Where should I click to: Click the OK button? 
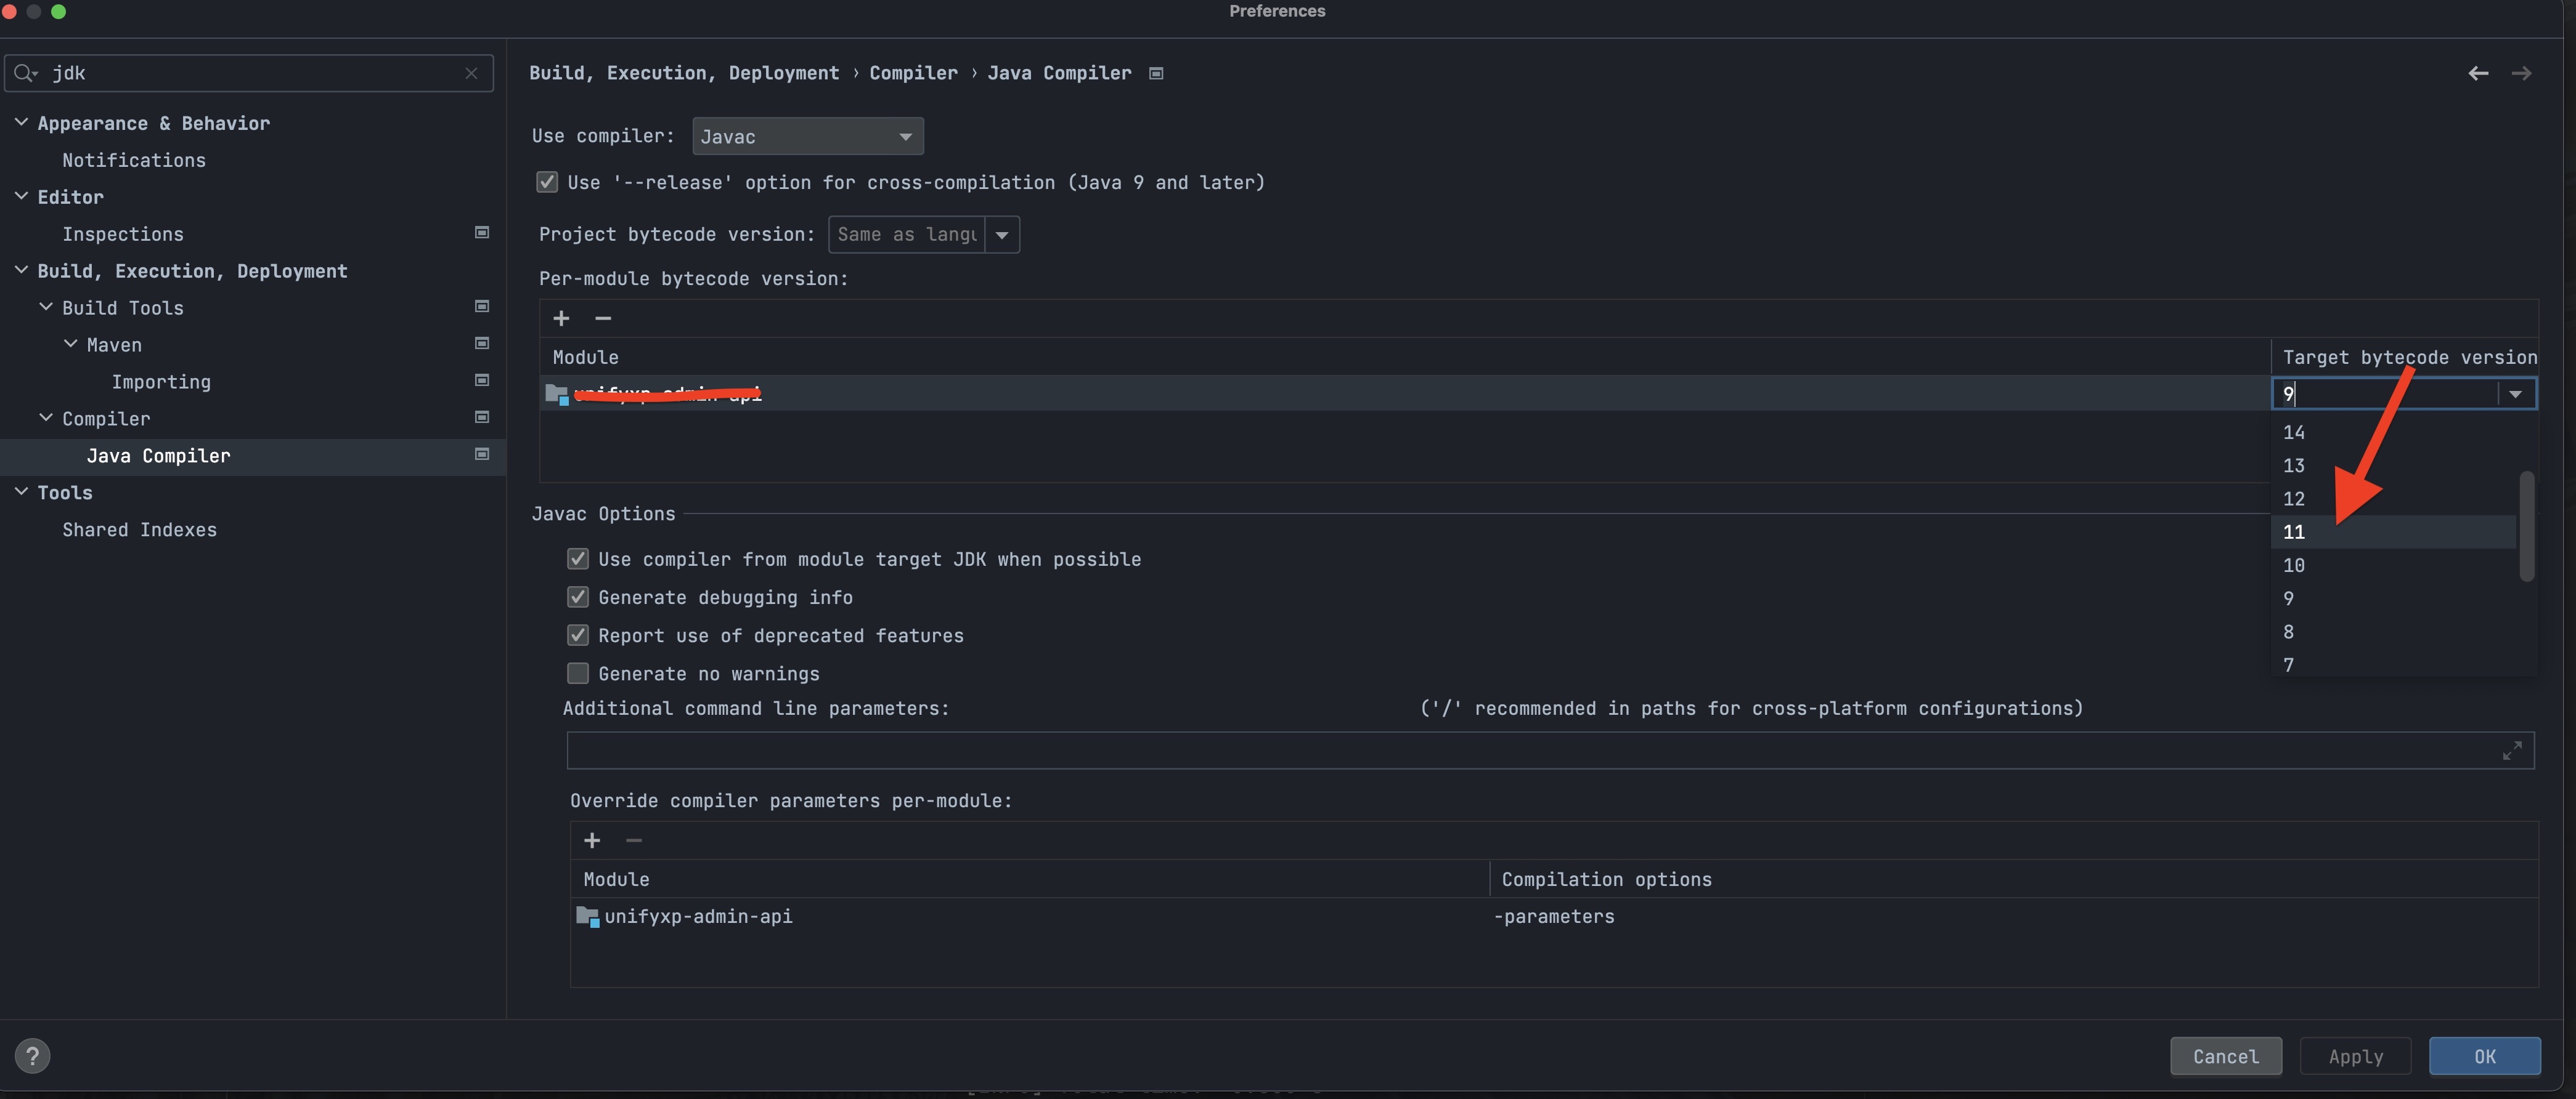[2484, 1056]
